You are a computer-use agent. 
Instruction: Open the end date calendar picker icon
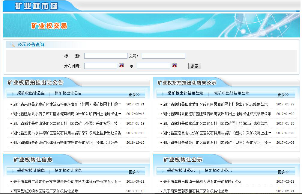coord(175,66)
